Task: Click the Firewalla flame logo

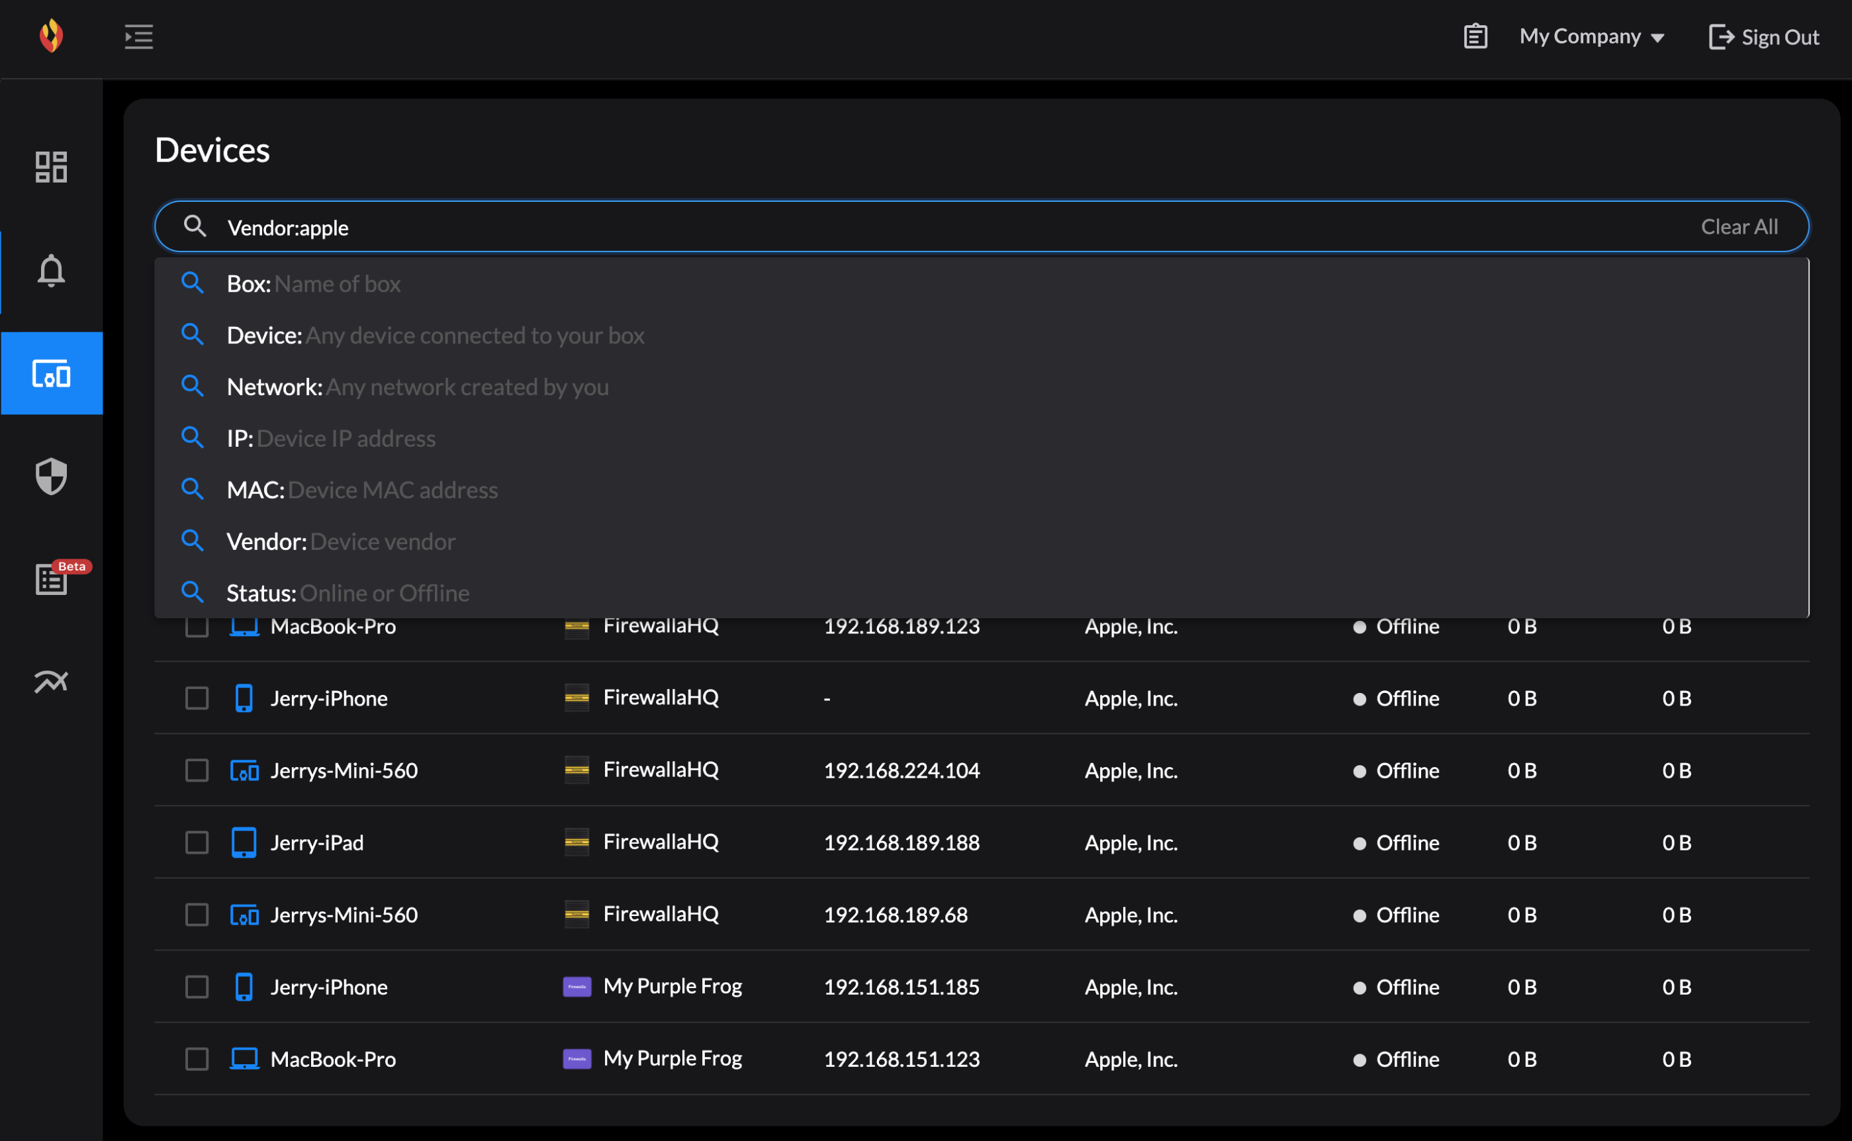Action: pos(52,36)
